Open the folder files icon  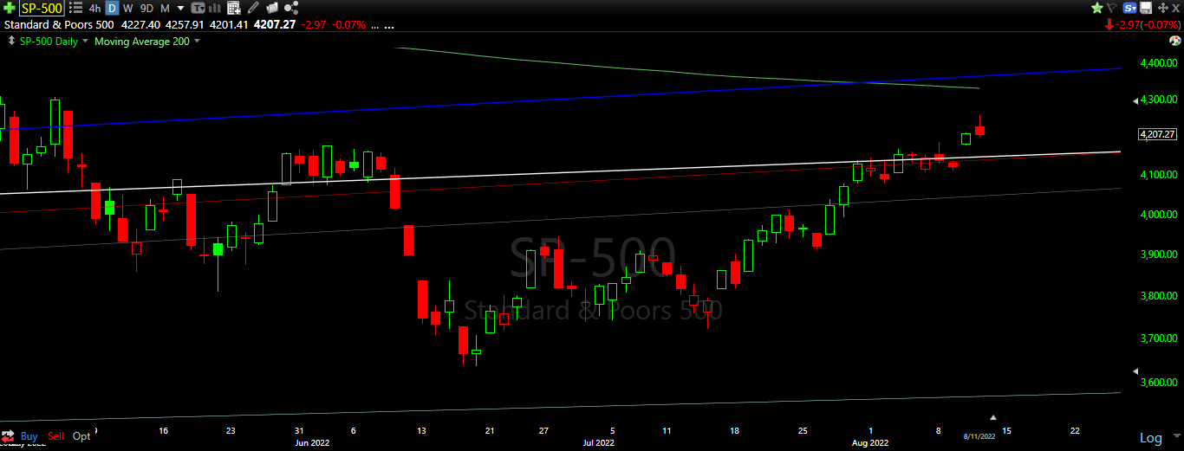[x=272, y=8]
